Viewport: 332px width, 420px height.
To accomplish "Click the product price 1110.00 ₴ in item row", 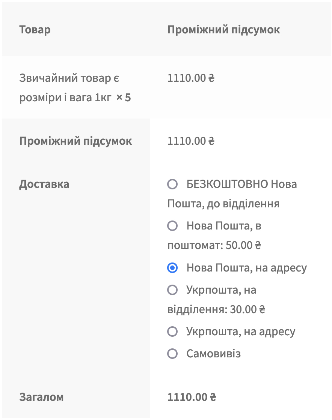I will click(191, 78).
